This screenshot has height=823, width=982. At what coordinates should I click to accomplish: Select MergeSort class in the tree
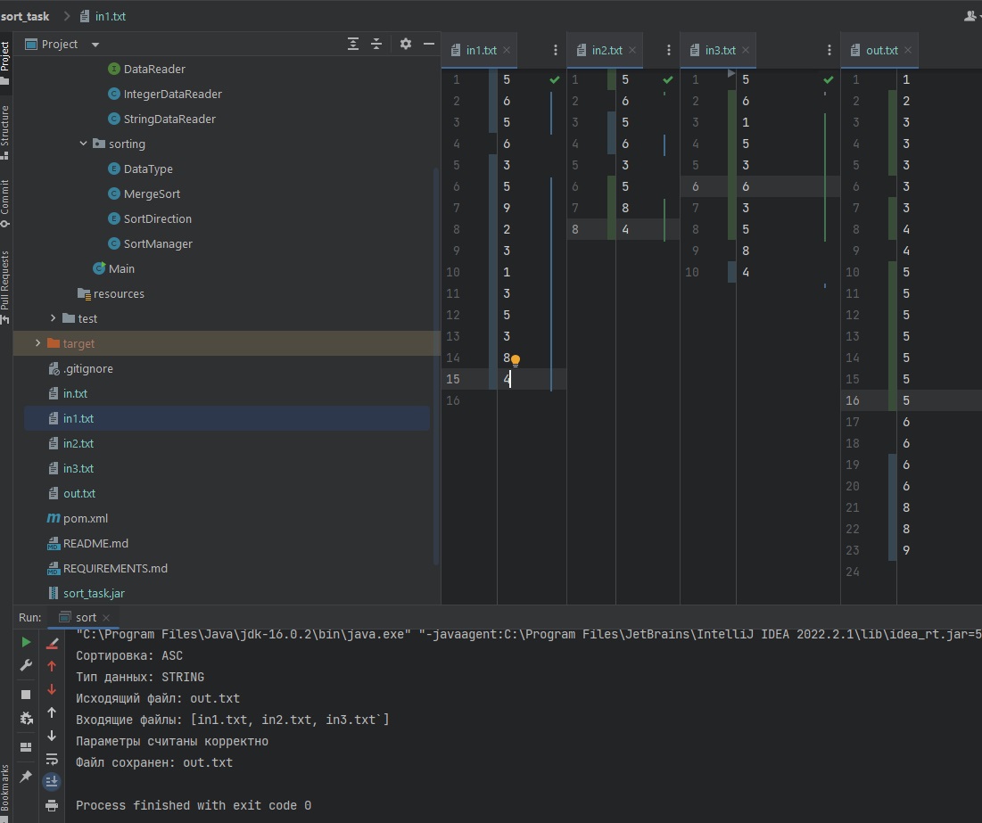pyautogui.click(x=152, y=194)
